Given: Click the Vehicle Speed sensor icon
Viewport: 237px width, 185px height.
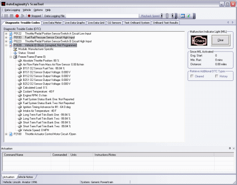Looking at the screenshot, I should (20, 130).
